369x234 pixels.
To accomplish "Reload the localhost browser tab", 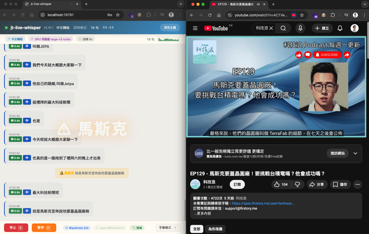I will [23, 15].
